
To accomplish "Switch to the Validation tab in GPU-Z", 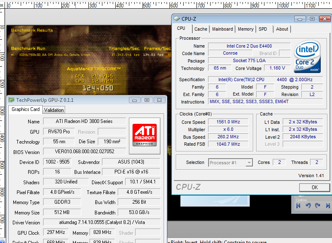I will pos(54,110).
